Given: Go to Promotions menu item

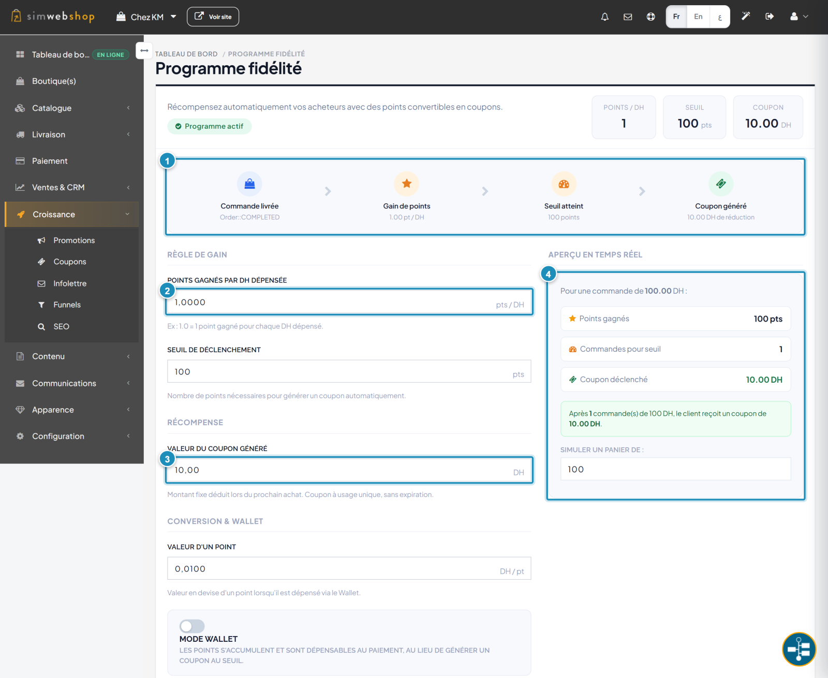Looking at the screenshot, I should click(74, 240).
